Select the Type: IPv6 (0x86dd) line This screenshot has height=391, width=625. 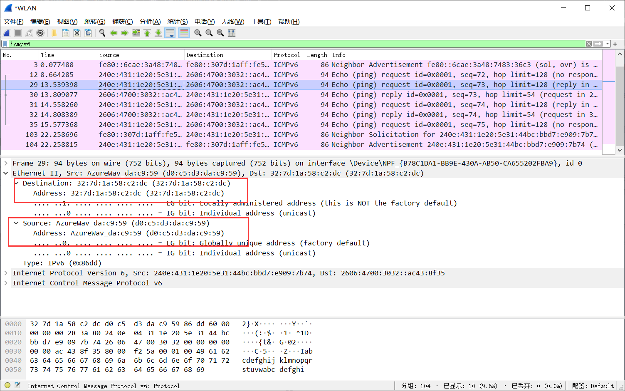tap(62, 263)
